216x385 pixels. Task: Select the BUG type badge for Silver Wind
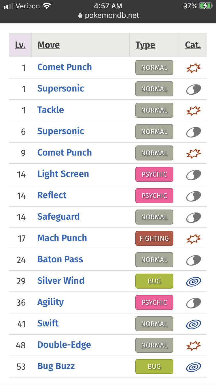coord(154,281)
